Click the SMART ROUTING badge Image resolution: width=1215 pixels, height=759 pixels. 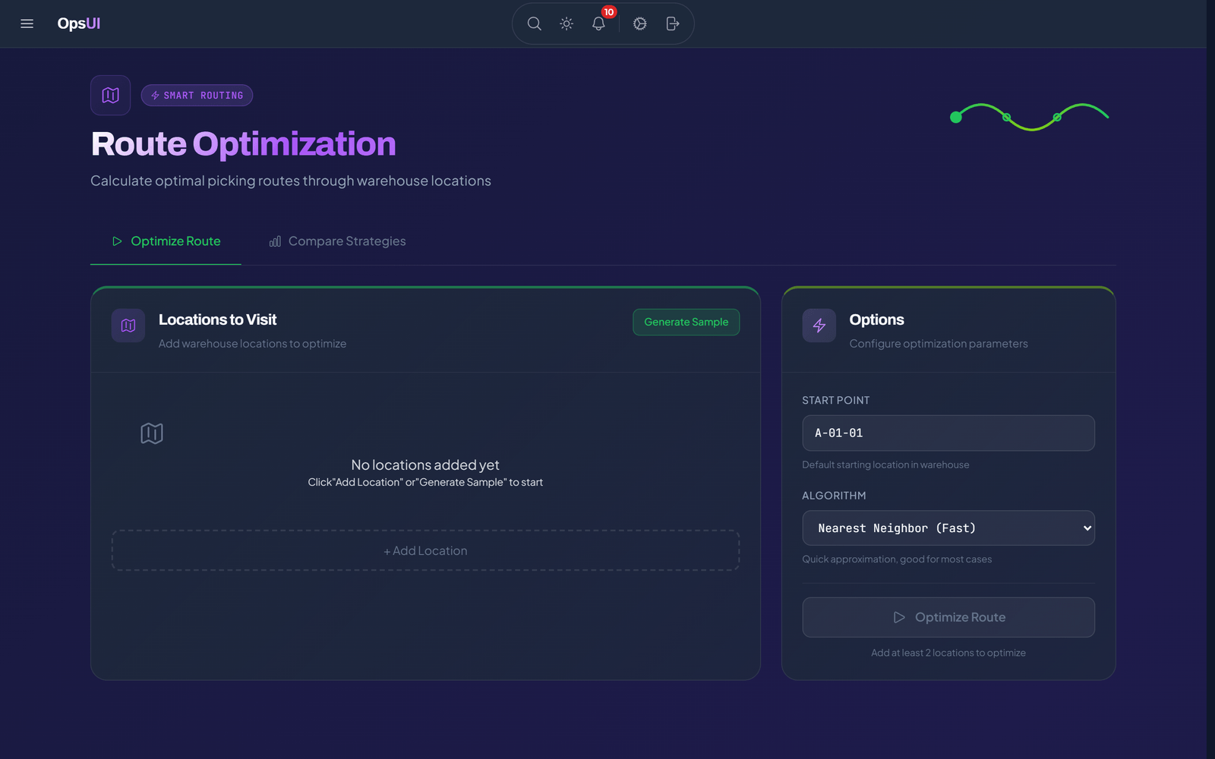coord(197,96)
